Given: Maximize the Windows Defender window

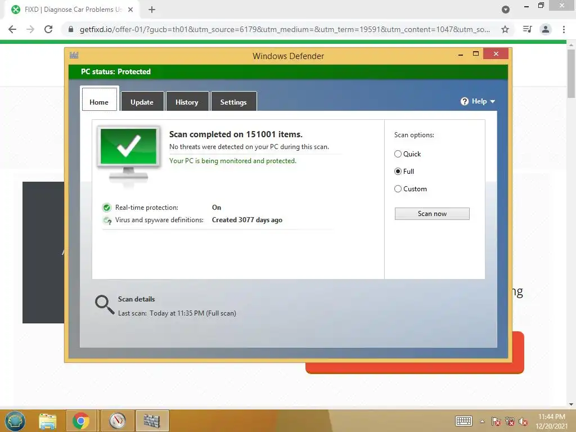Looking at the screenshot, I should [476, 53].
